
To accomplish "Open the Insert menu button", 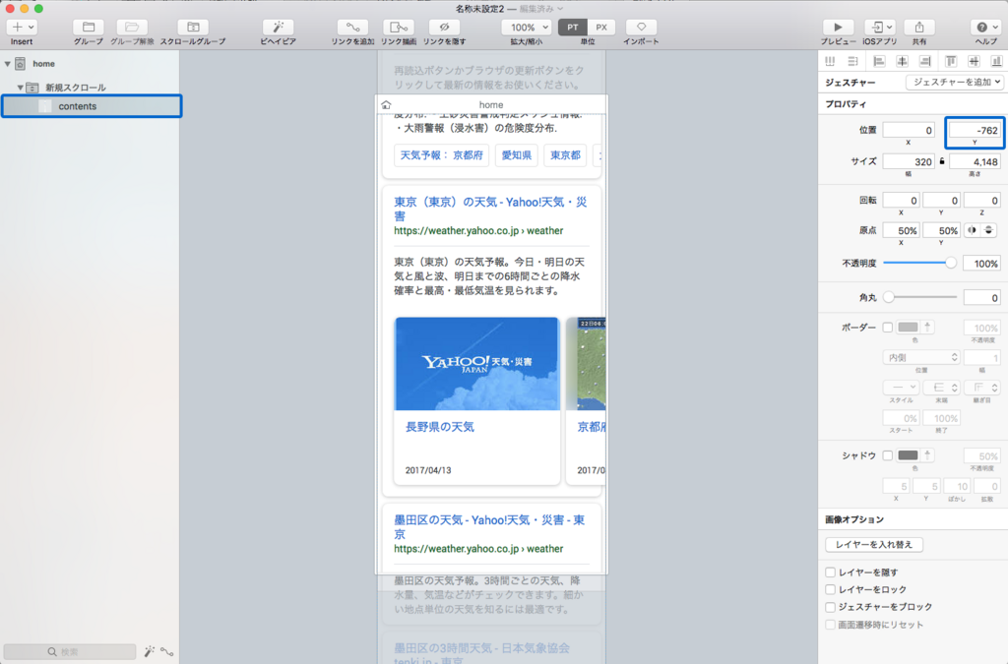I will [22, 27].
